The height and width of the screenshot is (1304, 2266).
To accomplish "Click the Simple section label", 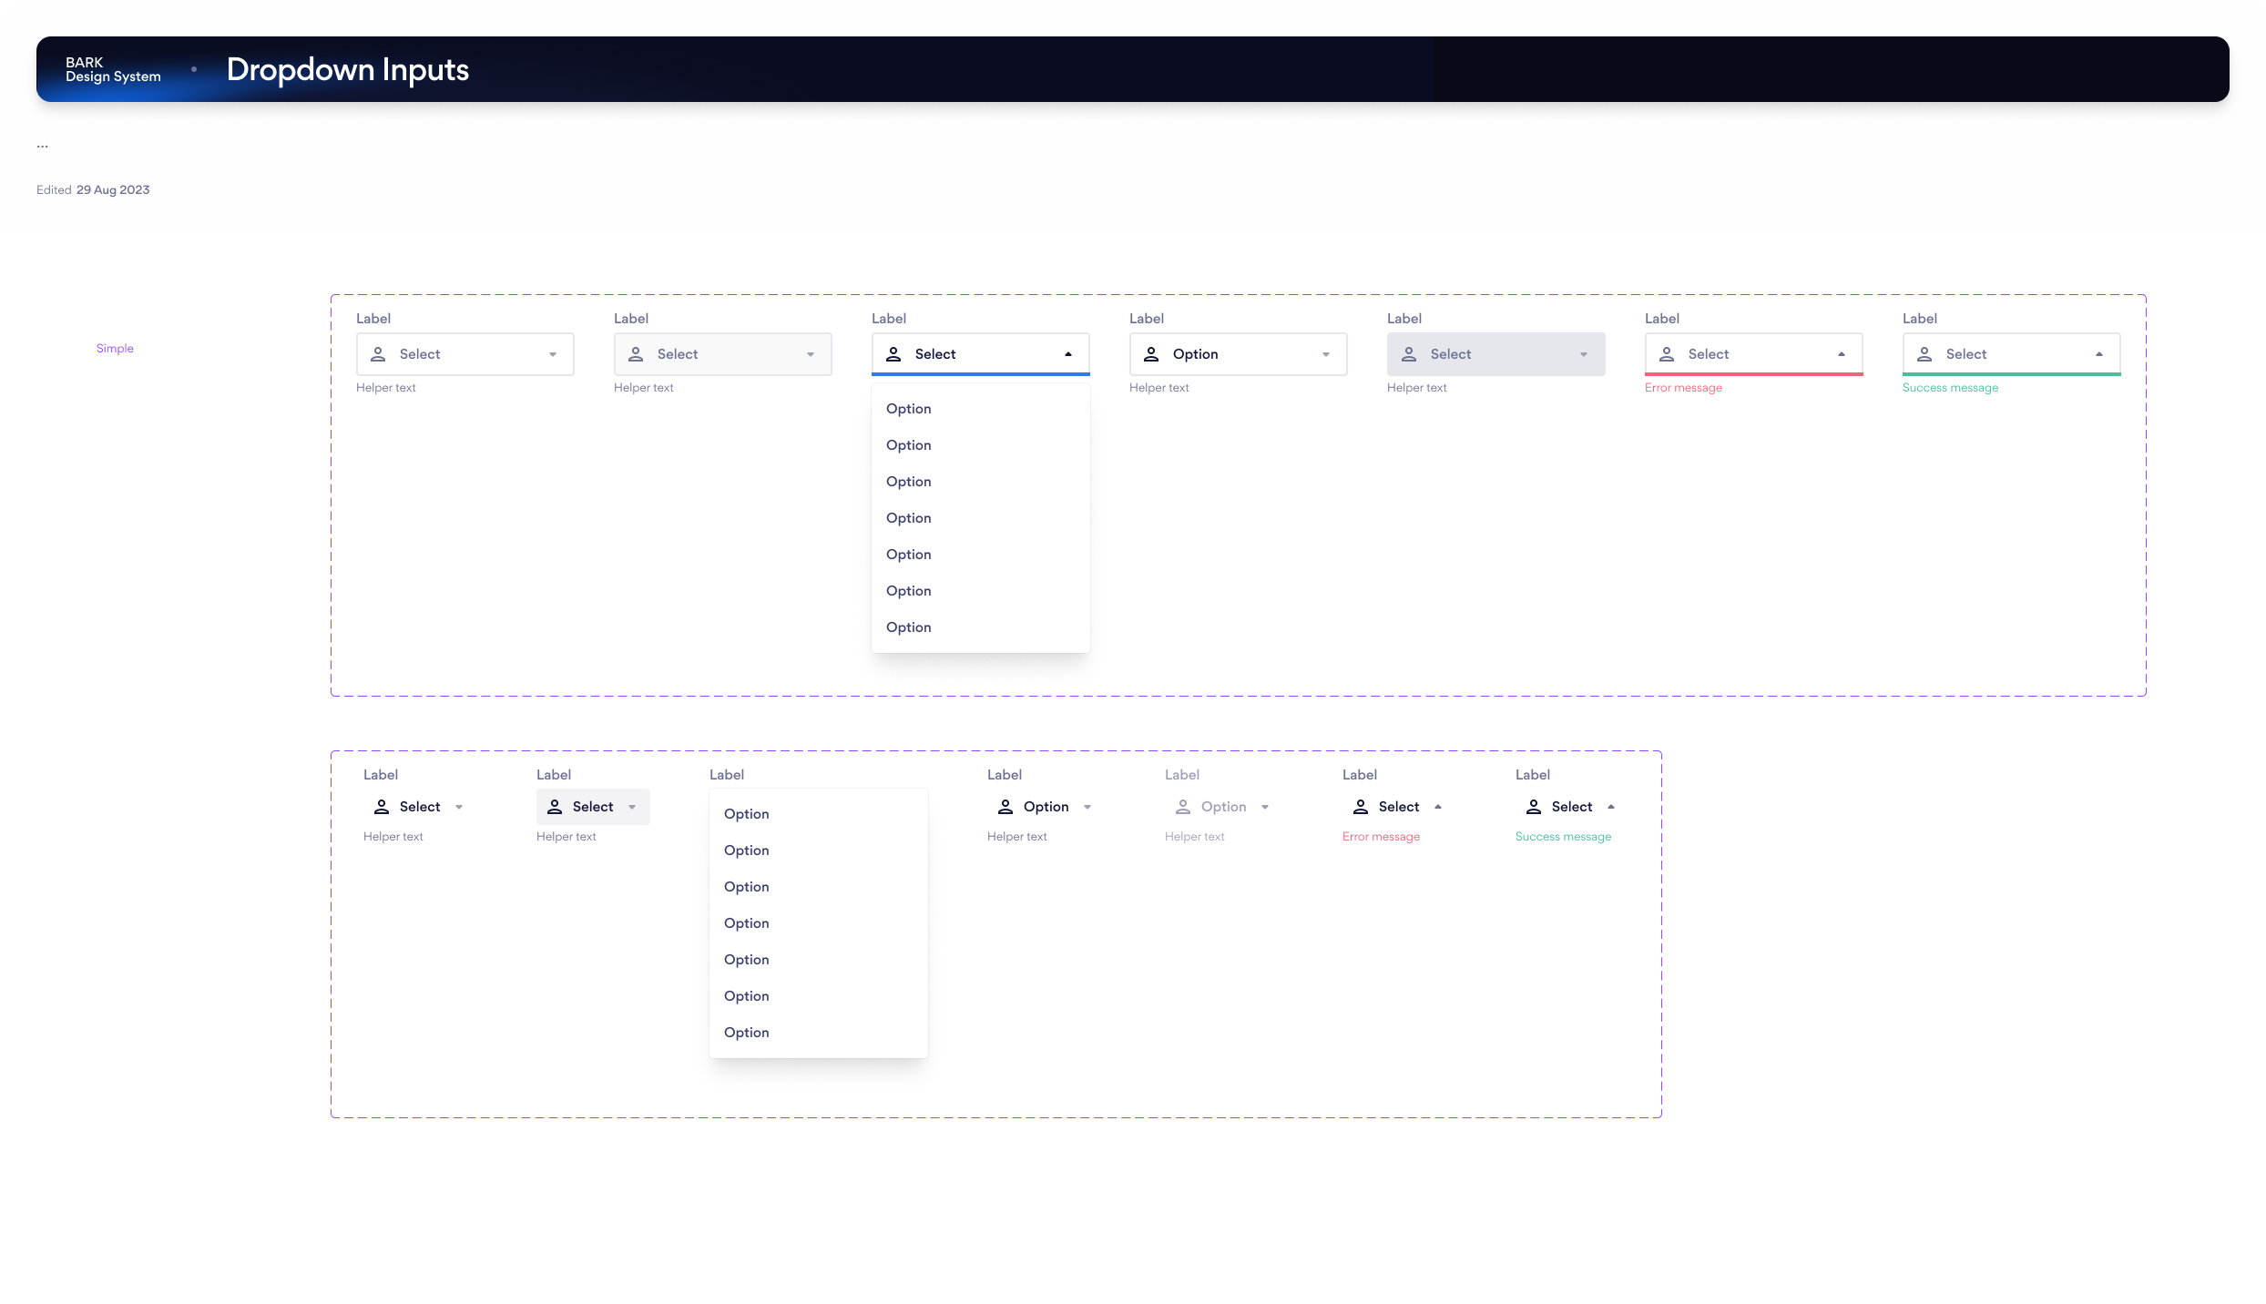I will pos(115,349).
